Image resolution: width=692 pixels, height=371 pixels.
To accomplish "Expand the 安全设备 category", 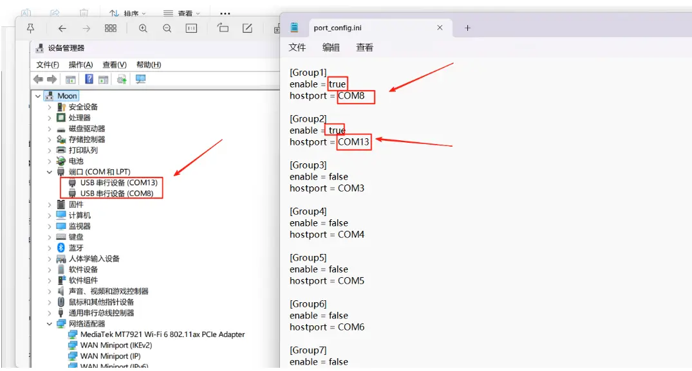I will (x=50, y=107).
